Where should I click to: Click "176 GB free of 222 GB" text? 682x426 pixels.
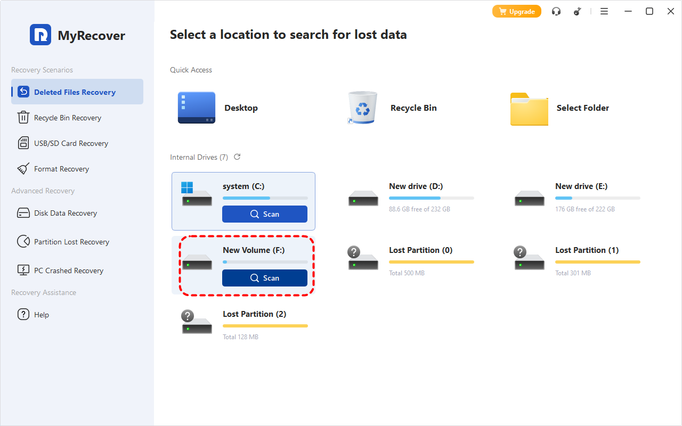click(x=584, y=209)
